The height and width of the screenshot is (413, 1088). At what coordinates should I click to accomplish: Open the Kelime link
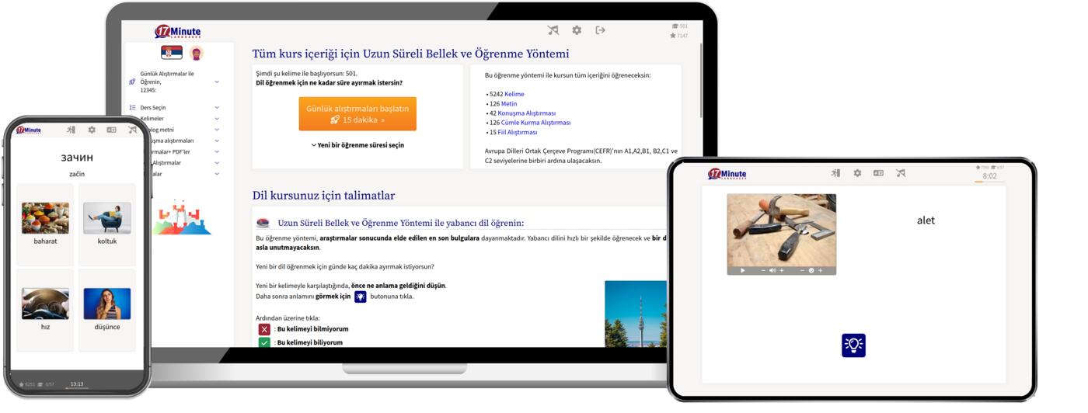pyautogui.click(x=514, y=94)
